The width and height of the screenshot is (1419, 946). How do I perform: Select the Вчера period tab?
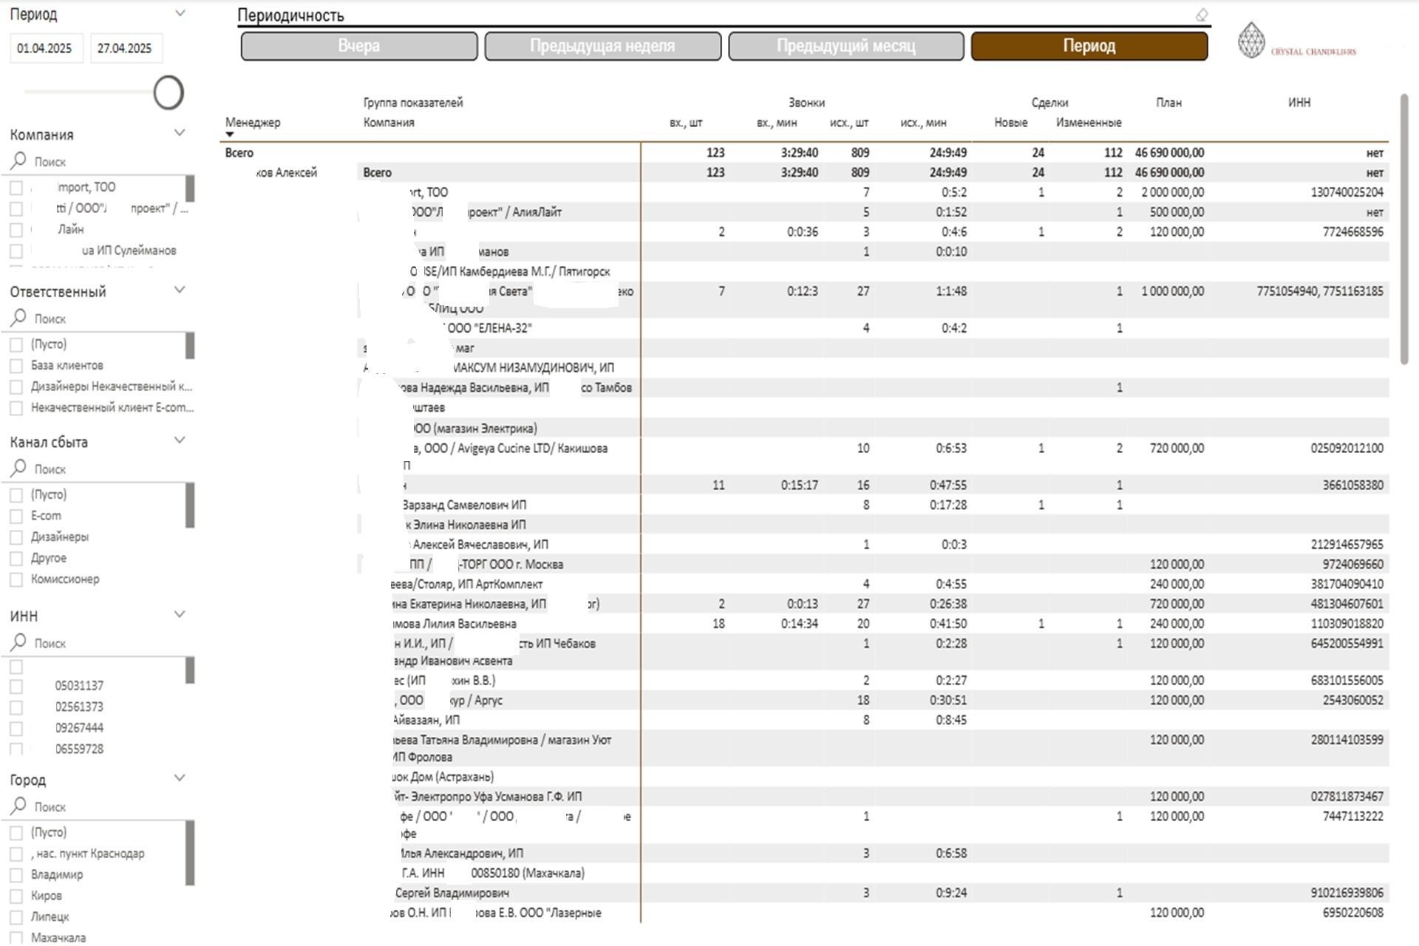(359, 46)
